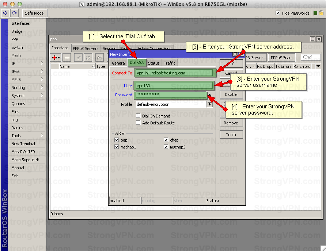The height and width of the screenshot is (251, 326).
Task: Click the undo arrow in the toolbar
Action: [5, 13]
